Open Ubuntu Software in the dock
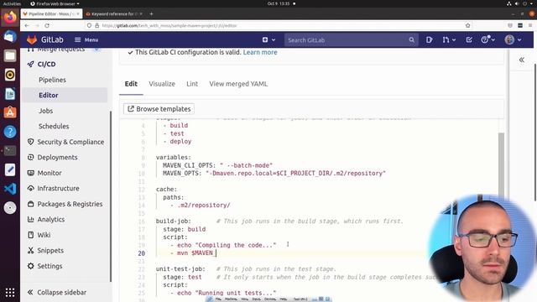The width and height of the screenshot is (537, 302). (x=10, y=112)
